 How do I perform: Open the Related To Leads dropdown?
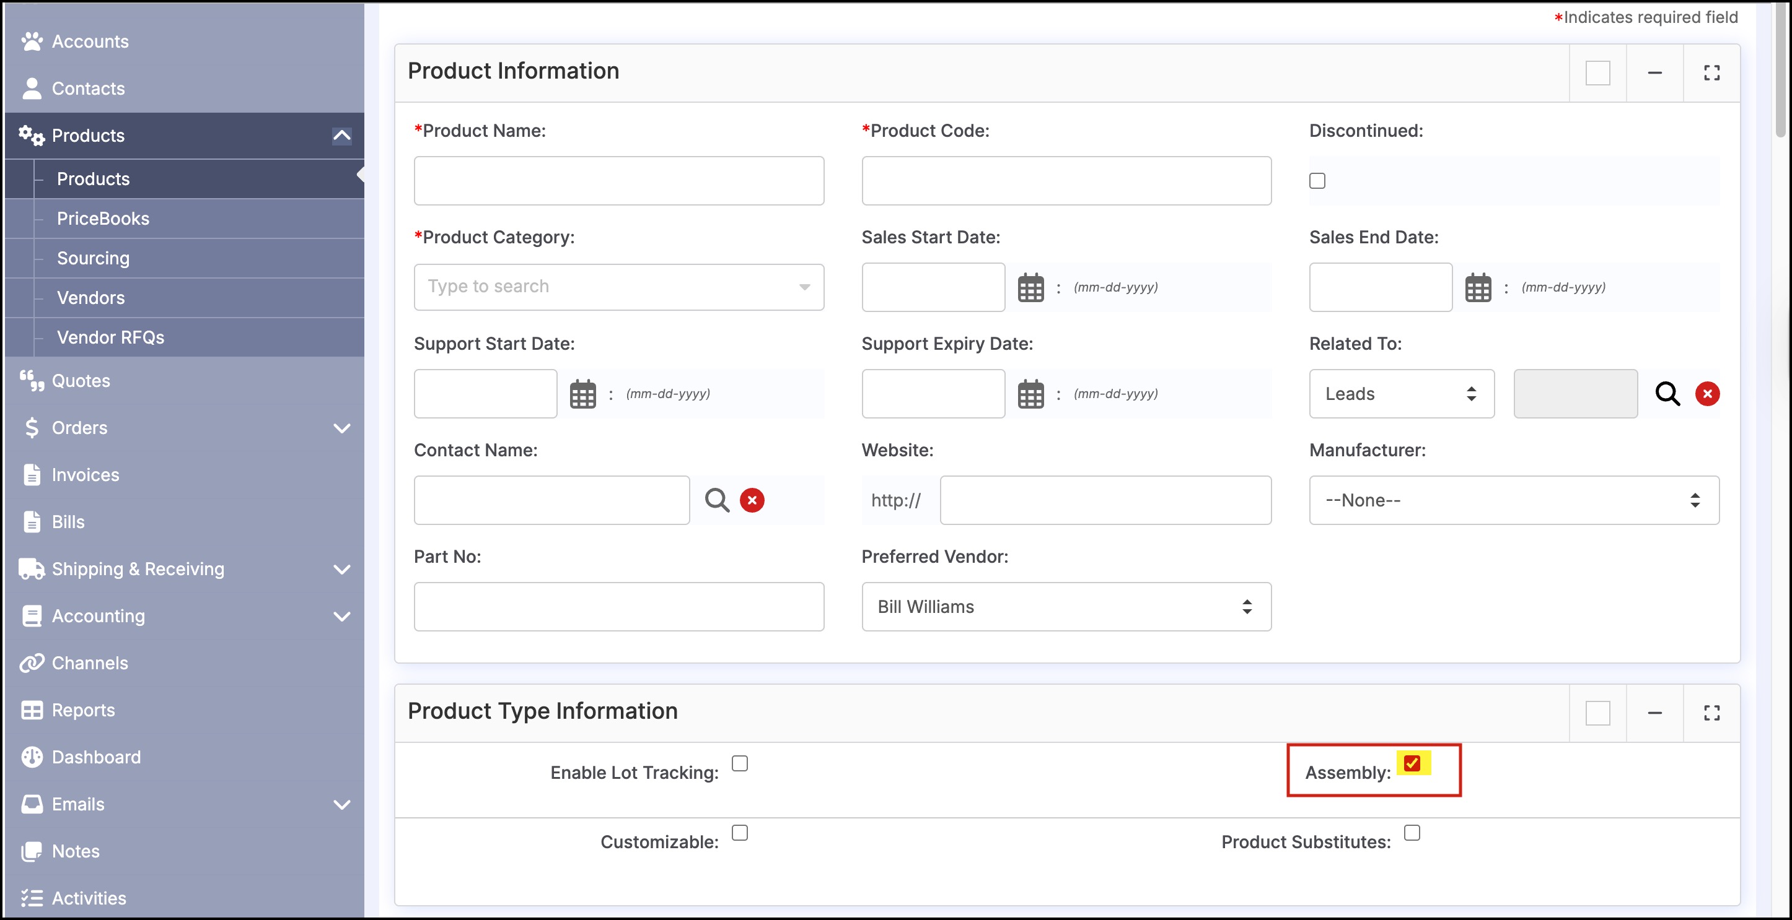click(1401, 394)
